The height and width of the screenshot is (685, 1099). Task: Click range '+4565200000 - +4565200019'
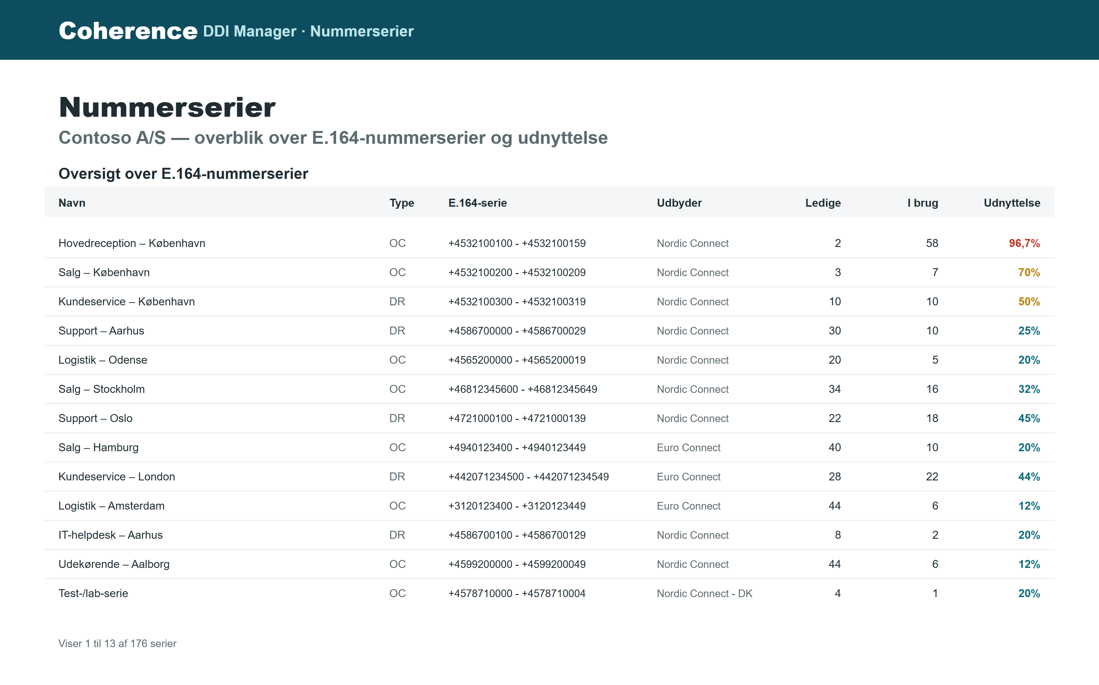point(516,360)
